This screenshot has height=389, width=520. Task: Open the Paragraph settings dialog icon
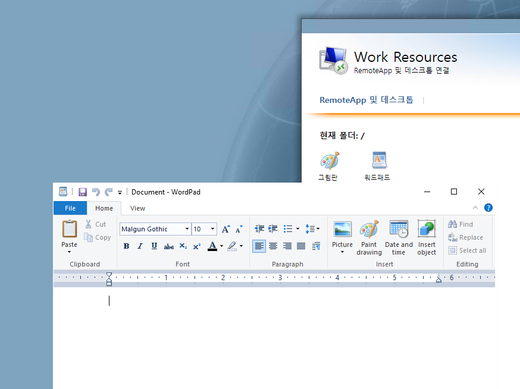[316, 246]
